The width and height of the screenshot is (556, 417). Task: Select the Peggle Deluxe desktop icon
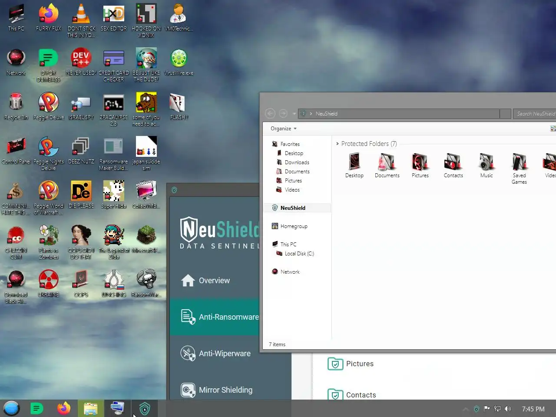(49, 106)
